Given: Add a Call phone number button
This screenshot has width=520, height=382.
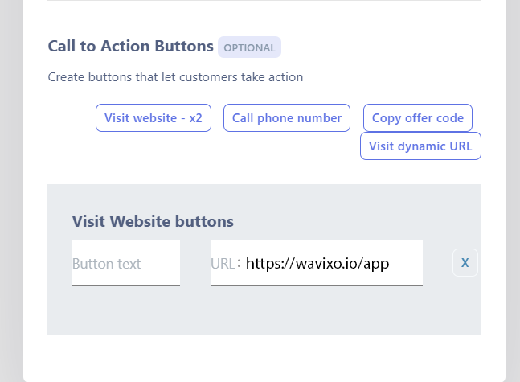Looking at the screenshot, I should click(x=287, y=118).
